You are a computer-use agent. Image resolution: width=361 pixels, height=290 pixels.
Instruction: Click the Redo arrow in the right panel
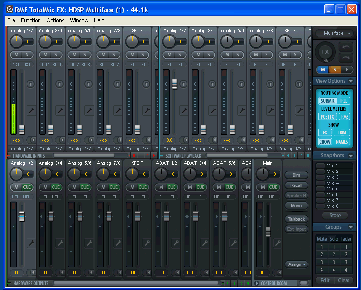point(346,58)
